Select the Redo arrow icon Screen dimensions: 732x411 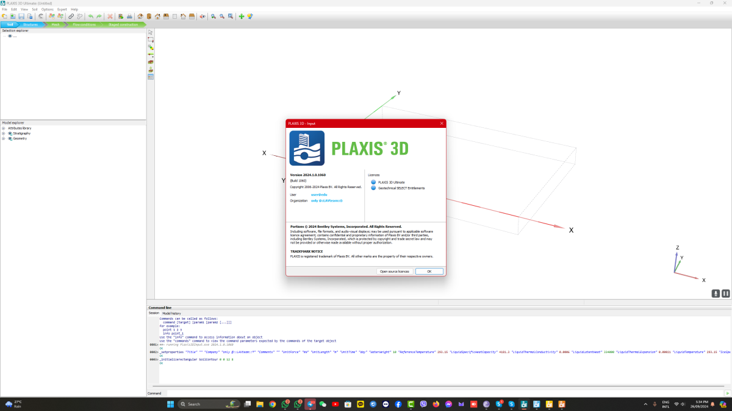click(99, 16)
